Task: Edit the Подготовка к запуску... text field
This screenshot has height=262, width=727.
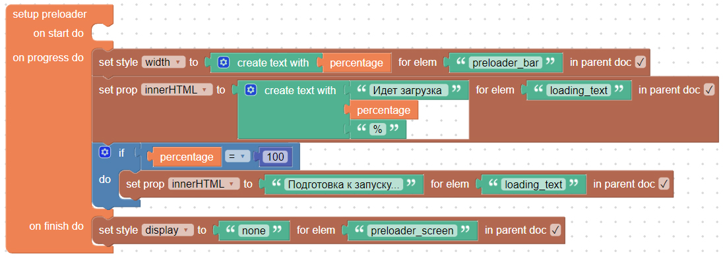Action: click(344, 184)
